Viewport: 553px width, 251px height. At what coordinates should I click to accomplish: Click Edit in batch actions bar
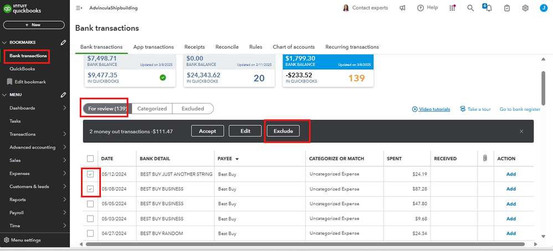coord(245,131)
